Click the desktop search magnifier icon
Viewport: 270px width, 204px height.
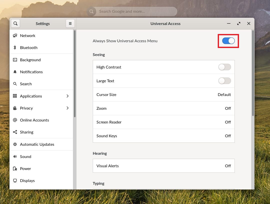click(91, 11)
